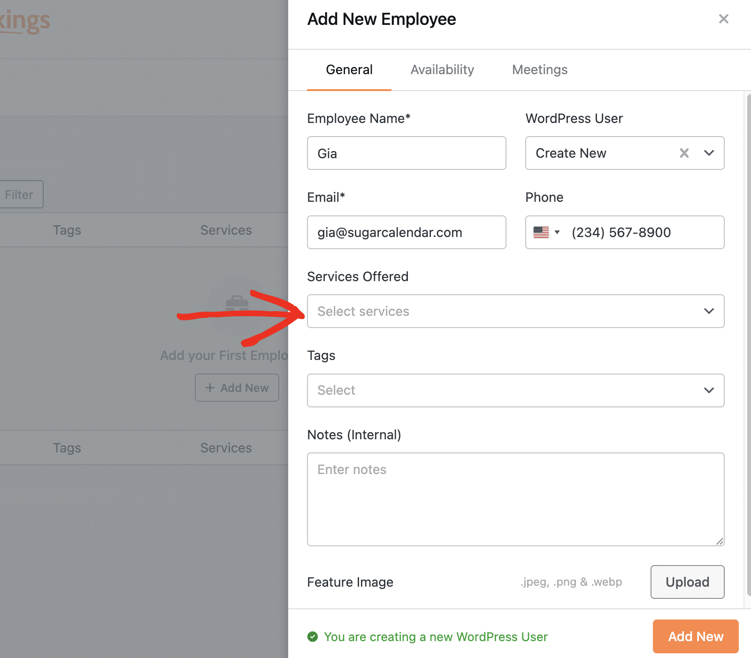Viewport: 751px width, 658px height.
Task: Switch to the Availability tab
Action: (442, 70)
